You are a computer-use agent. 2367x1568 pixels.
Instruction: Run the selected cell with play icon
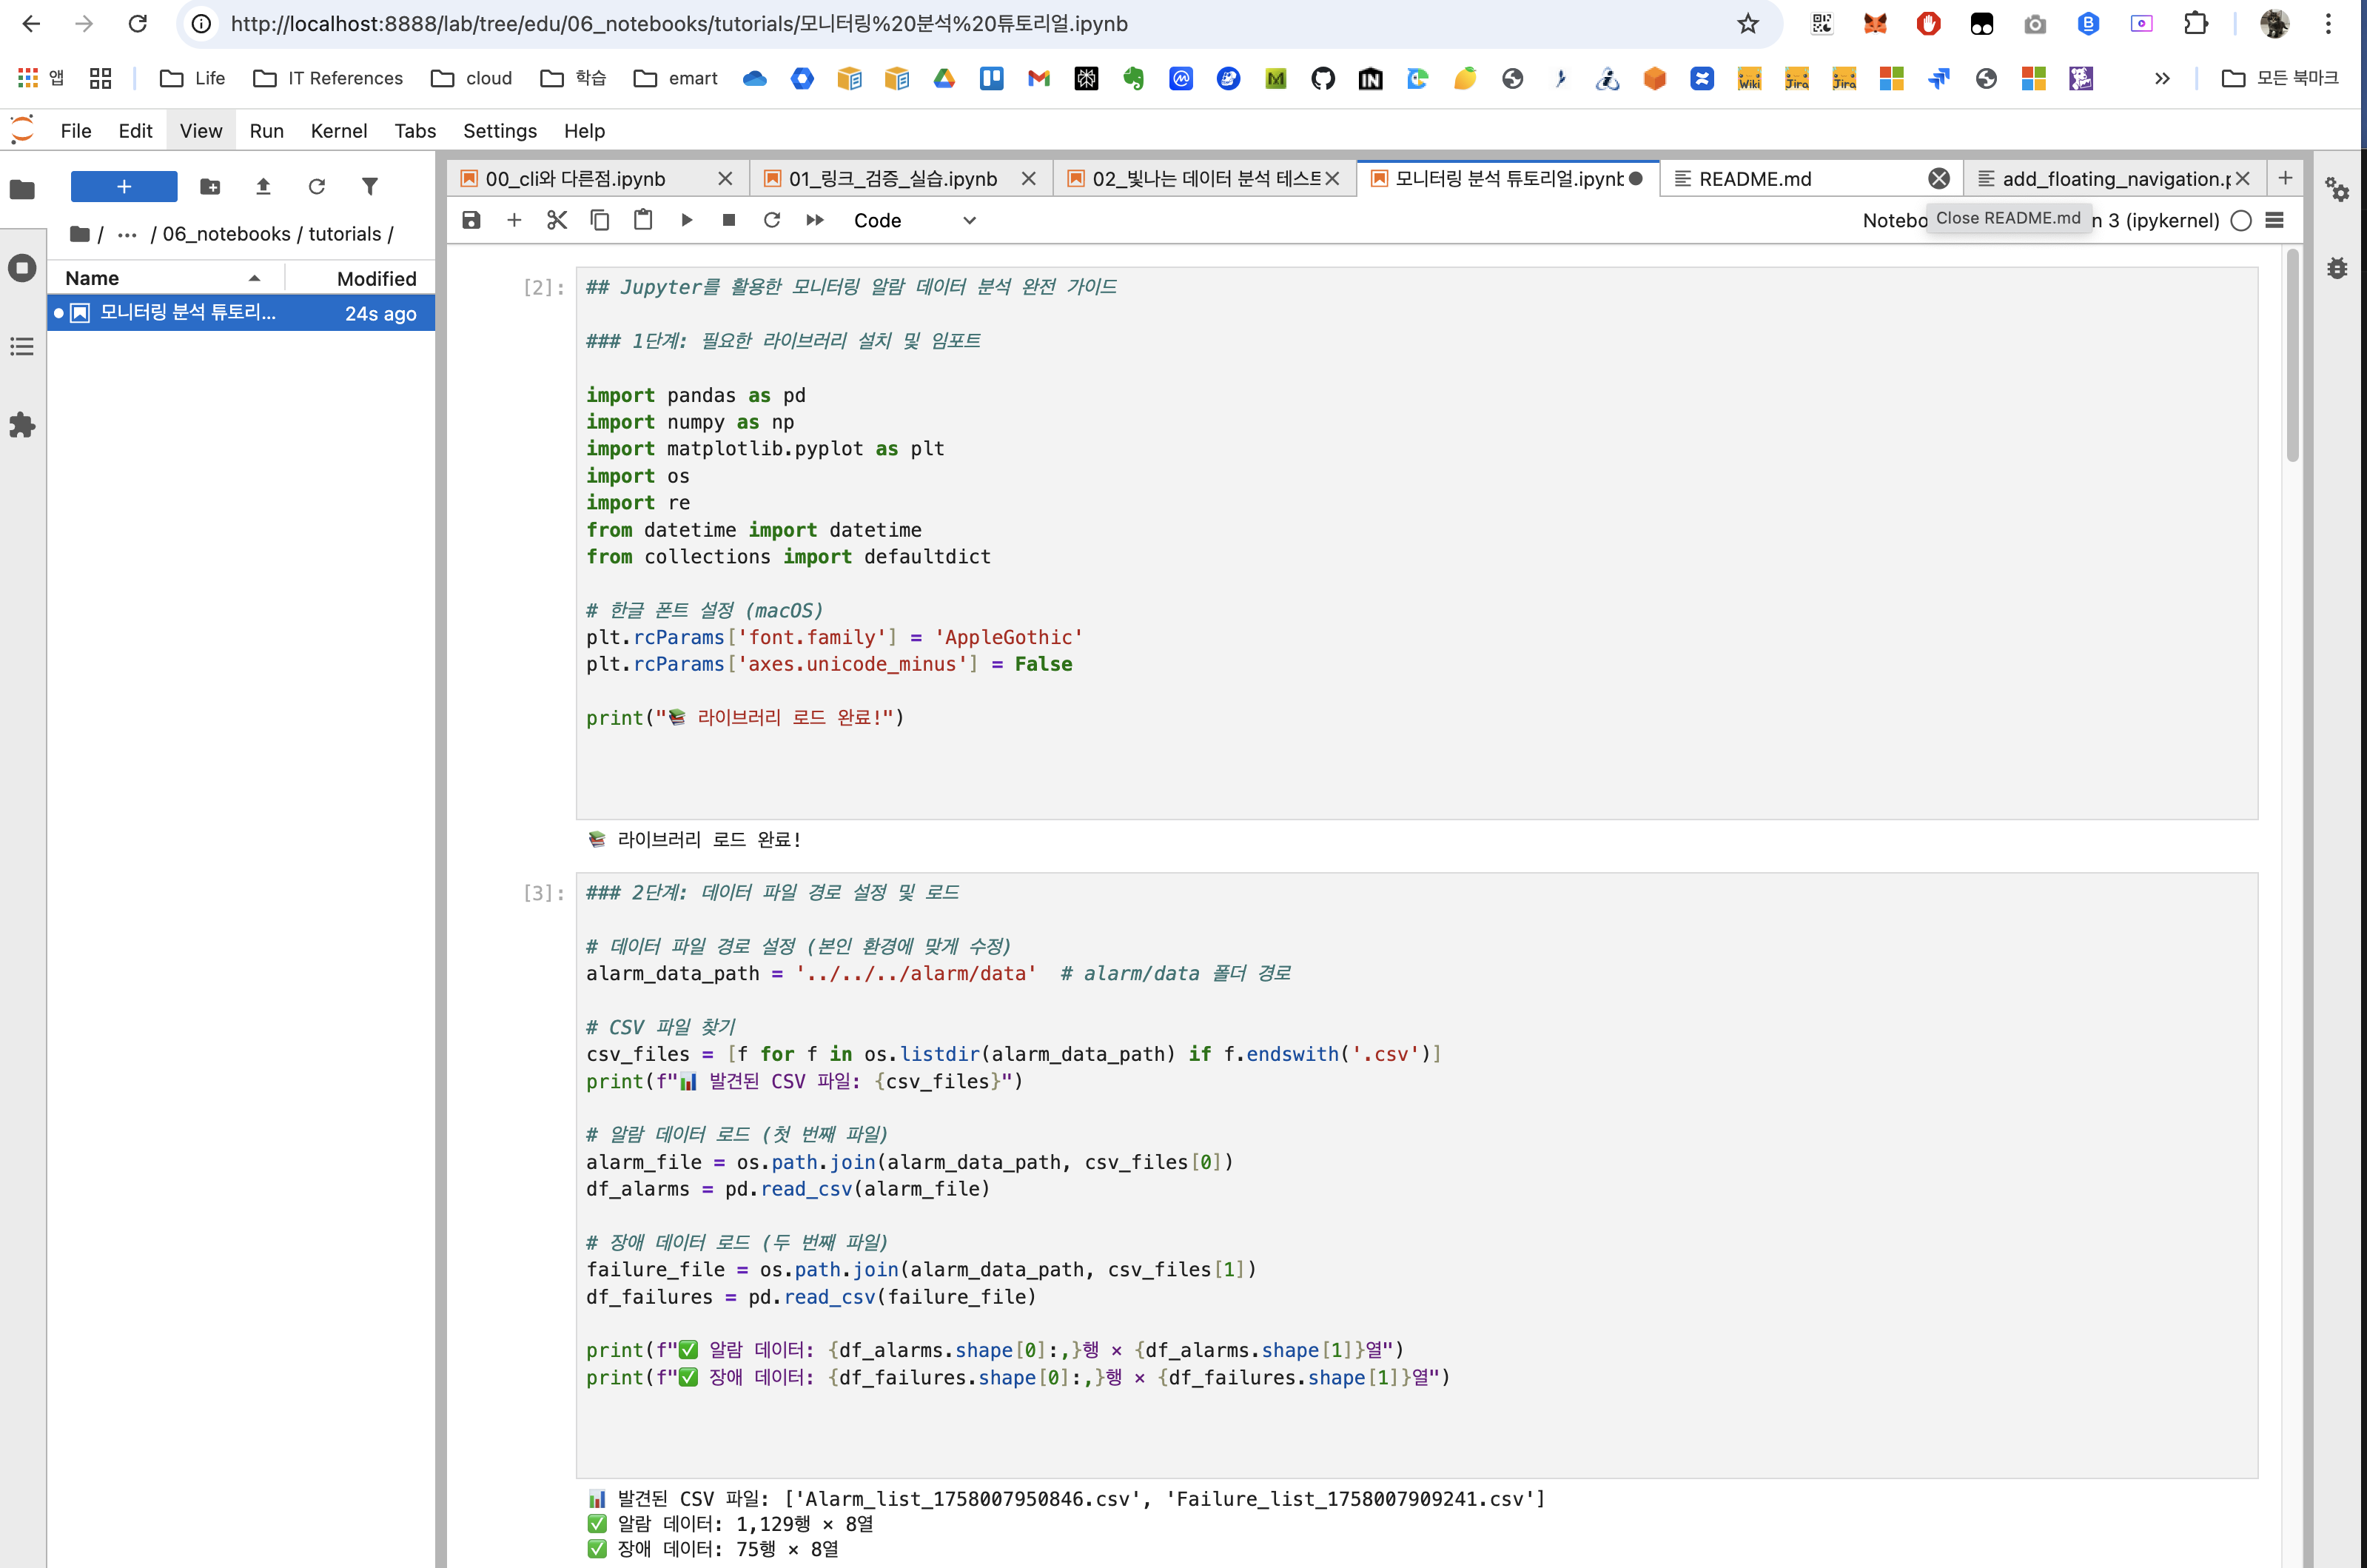685,220
